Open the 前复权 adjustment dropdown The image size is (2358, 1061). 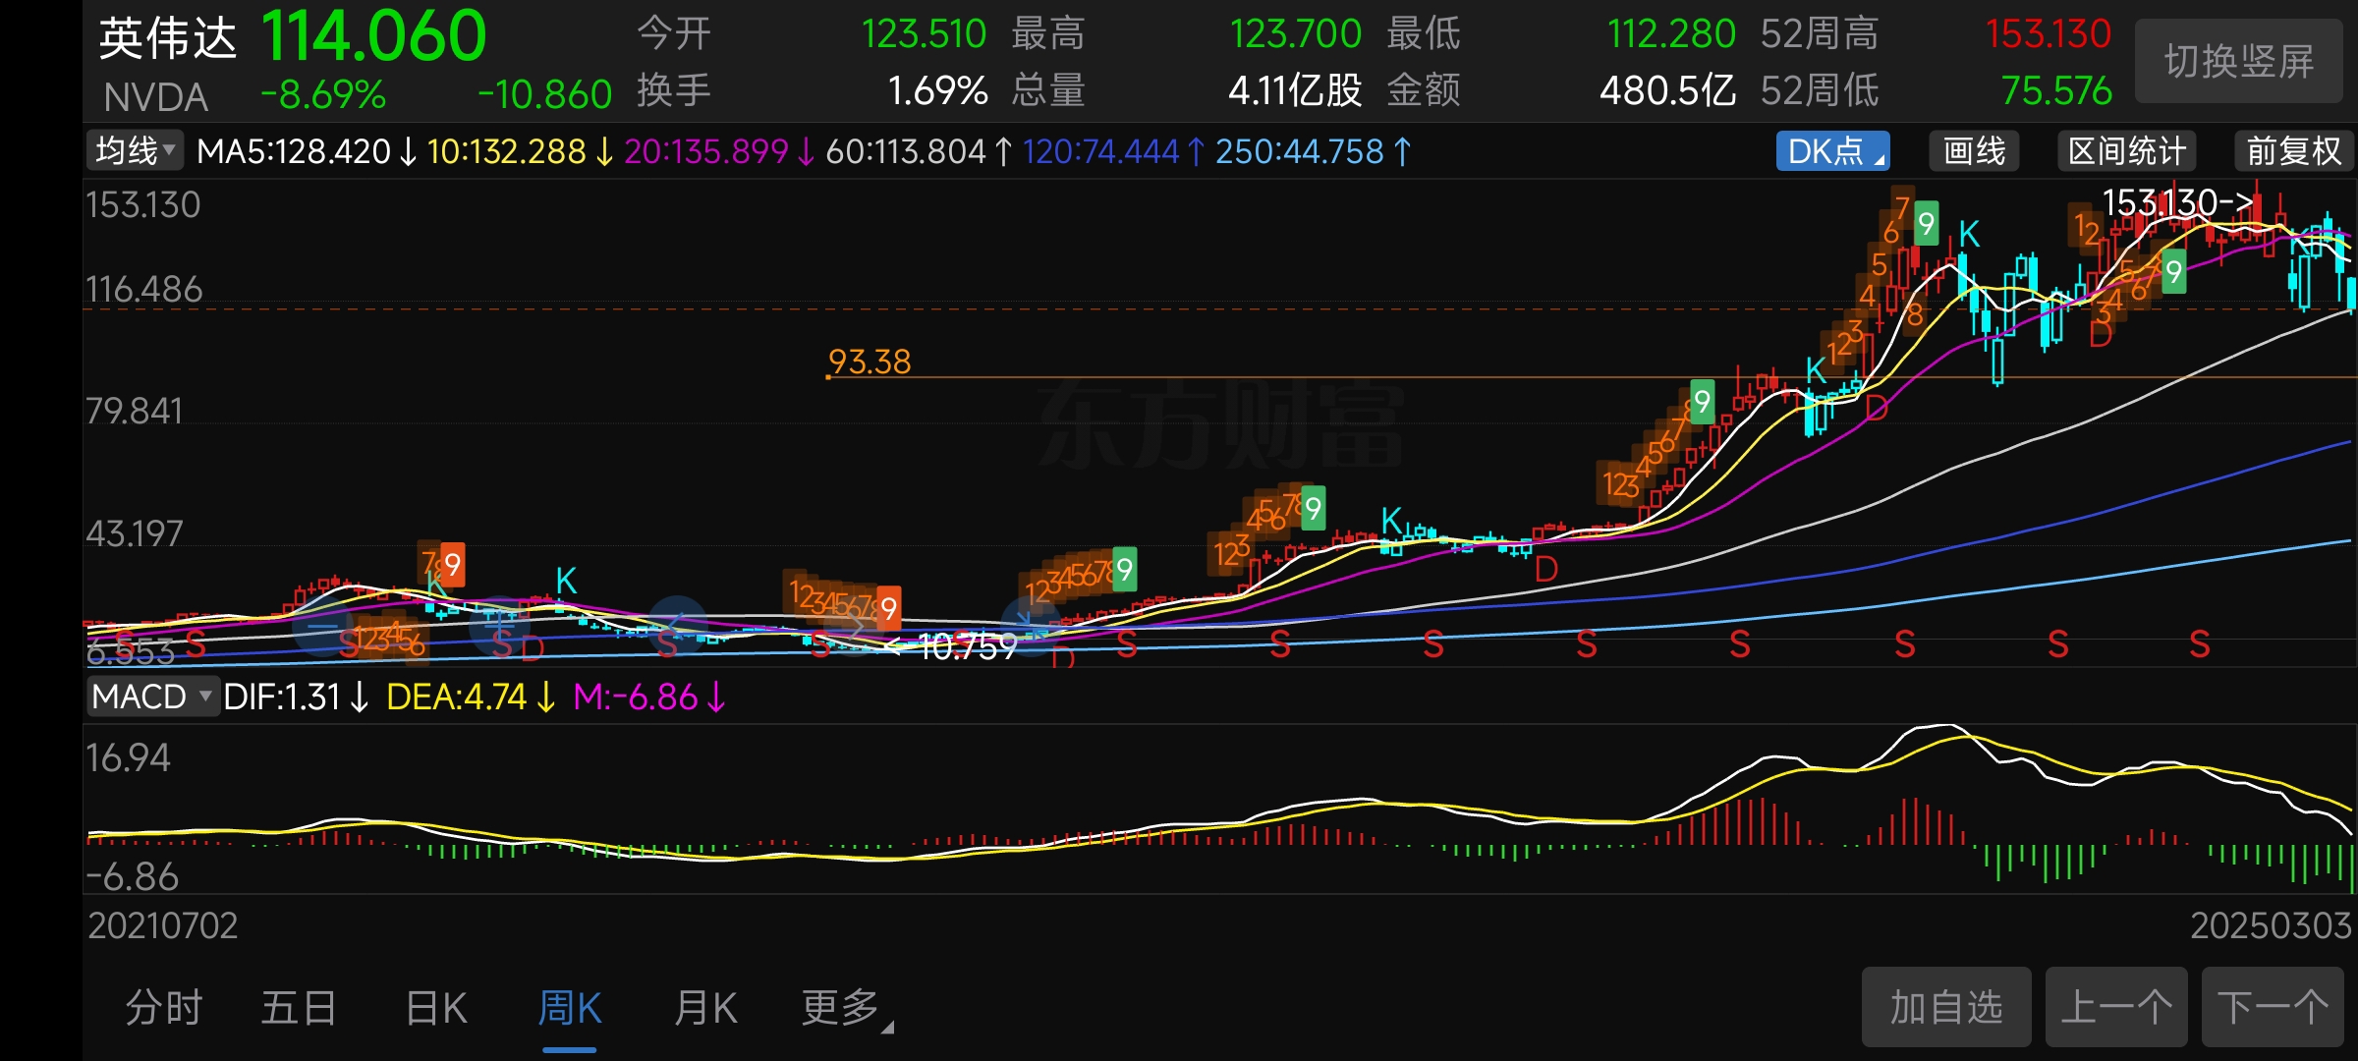click(2293, 151)
